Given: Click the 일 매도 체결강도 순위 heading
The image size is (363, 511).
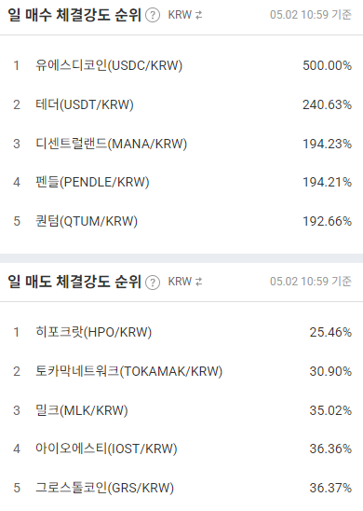Looking at the screenshot, I should 74,282.
